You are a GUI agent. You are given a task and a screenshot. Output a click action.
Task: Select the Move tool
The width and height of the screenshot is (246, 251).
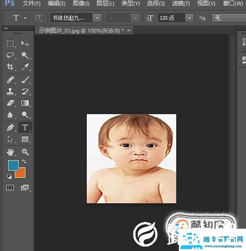tap(25, 43)
